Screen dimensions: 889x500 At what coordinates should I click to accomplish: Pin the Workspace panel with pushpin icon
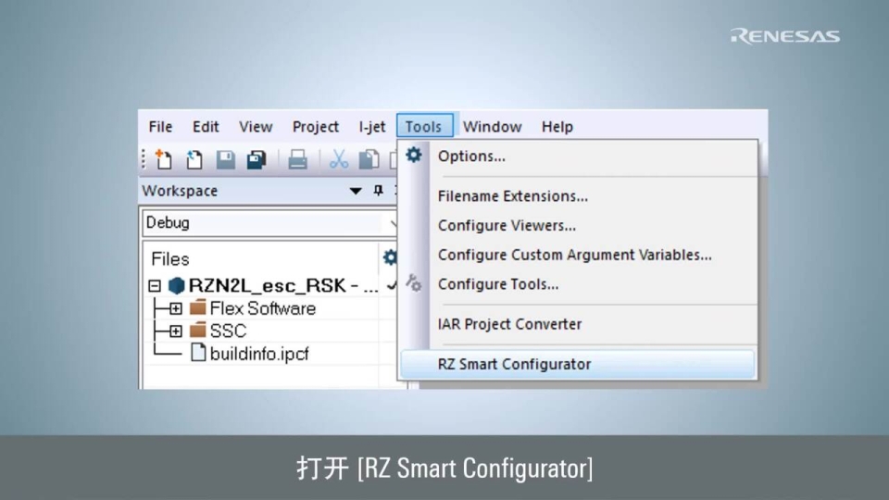point(378,191)
